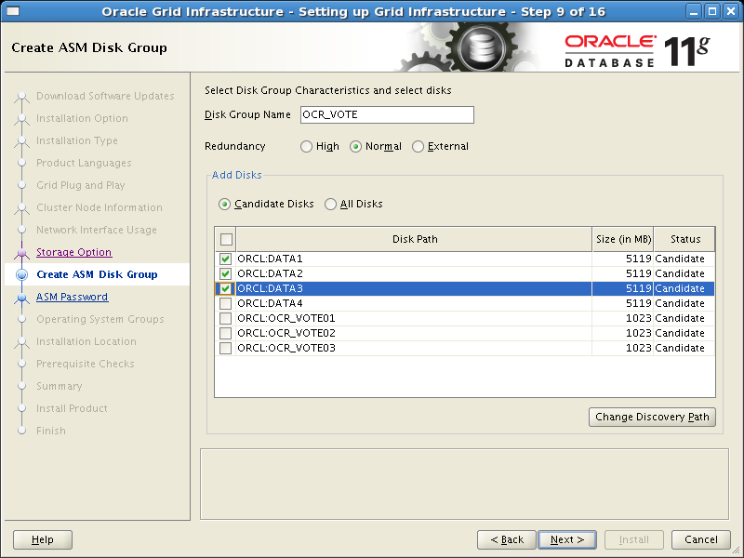Select High redundancy option

coord(307,147)
